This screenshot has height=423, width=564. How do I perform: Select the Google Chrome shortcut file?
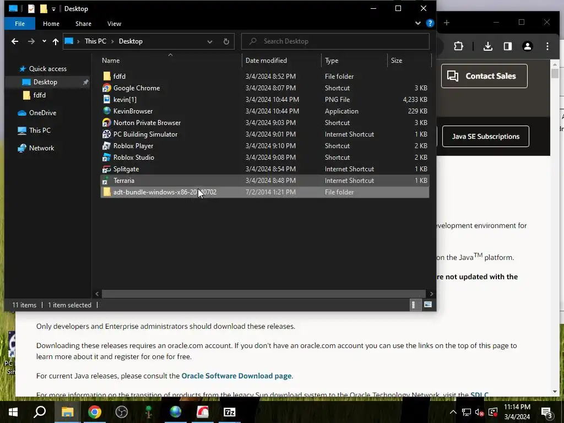(x=265, y=88)
